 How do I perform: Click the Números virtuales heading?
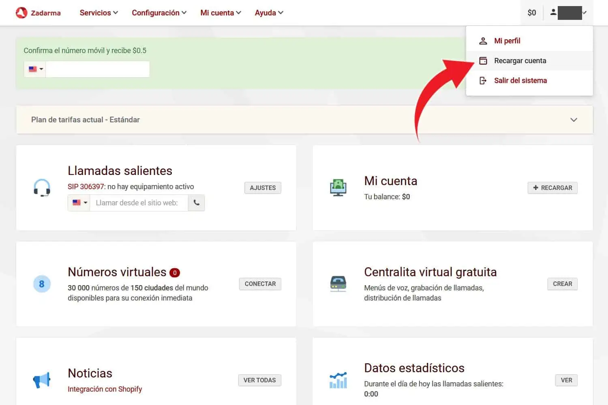tap(117, 272)
